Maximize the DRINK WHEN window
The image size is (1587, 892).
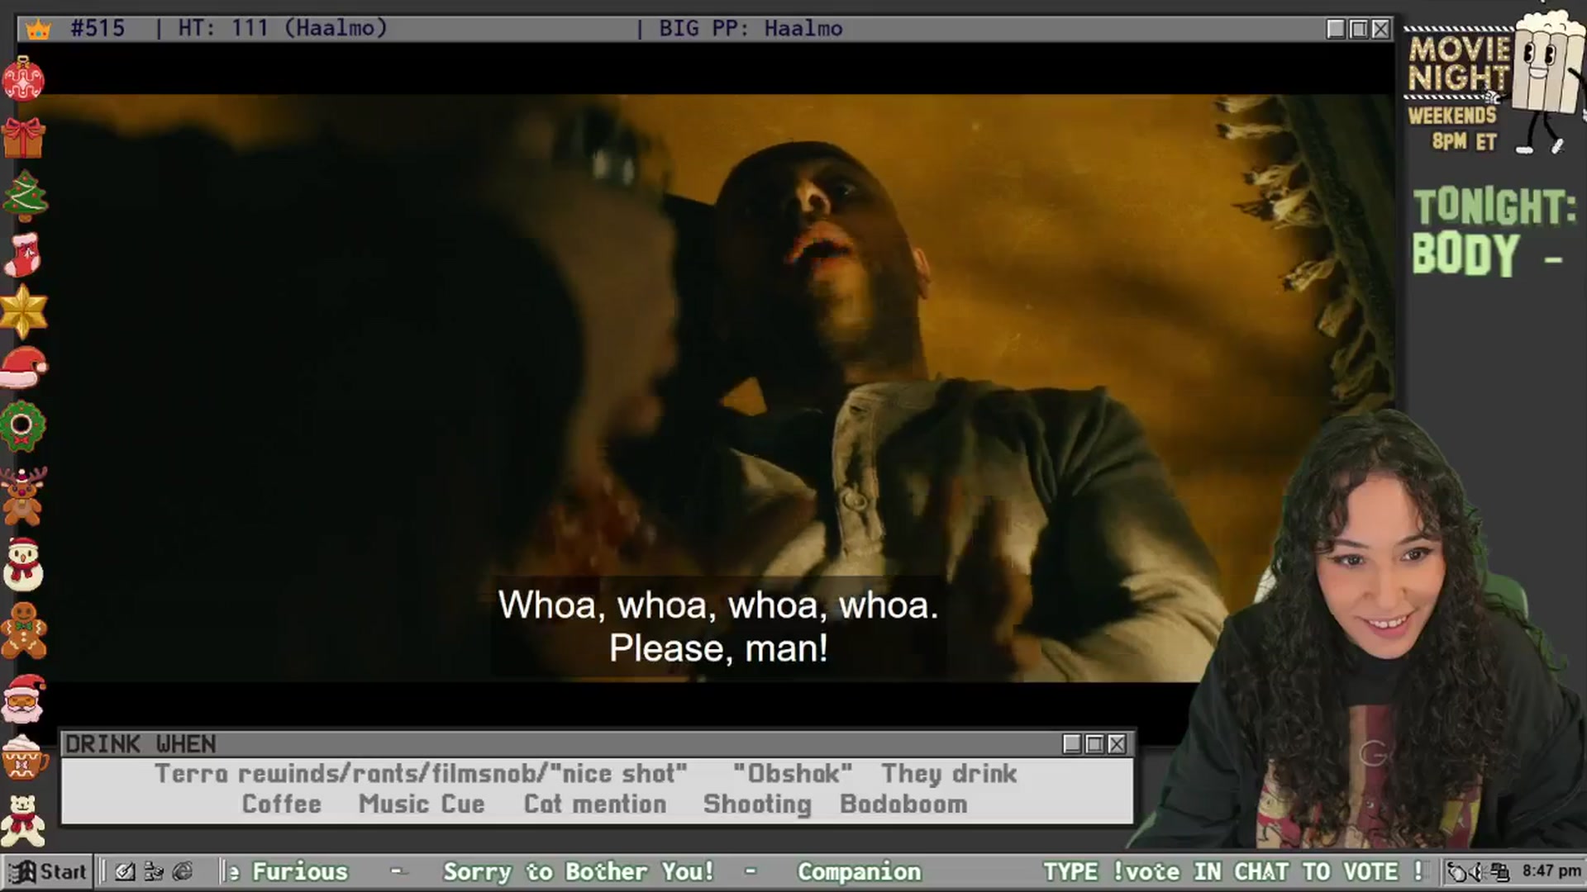(1094, 744)
